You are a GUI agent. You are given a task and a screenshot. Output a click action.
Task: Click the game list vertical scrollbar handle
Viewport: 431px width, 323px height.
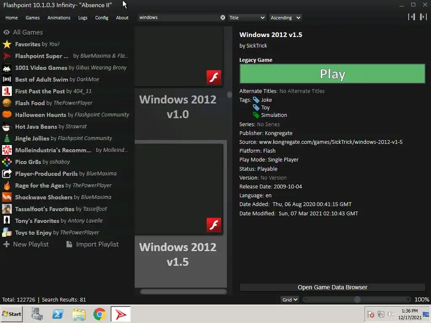coord(229,95)
